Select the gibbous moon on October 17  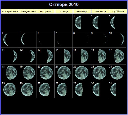point(119,56)
